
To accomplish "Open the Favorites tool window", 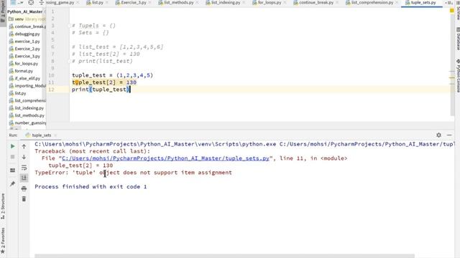I will click(x=3, y=241).
